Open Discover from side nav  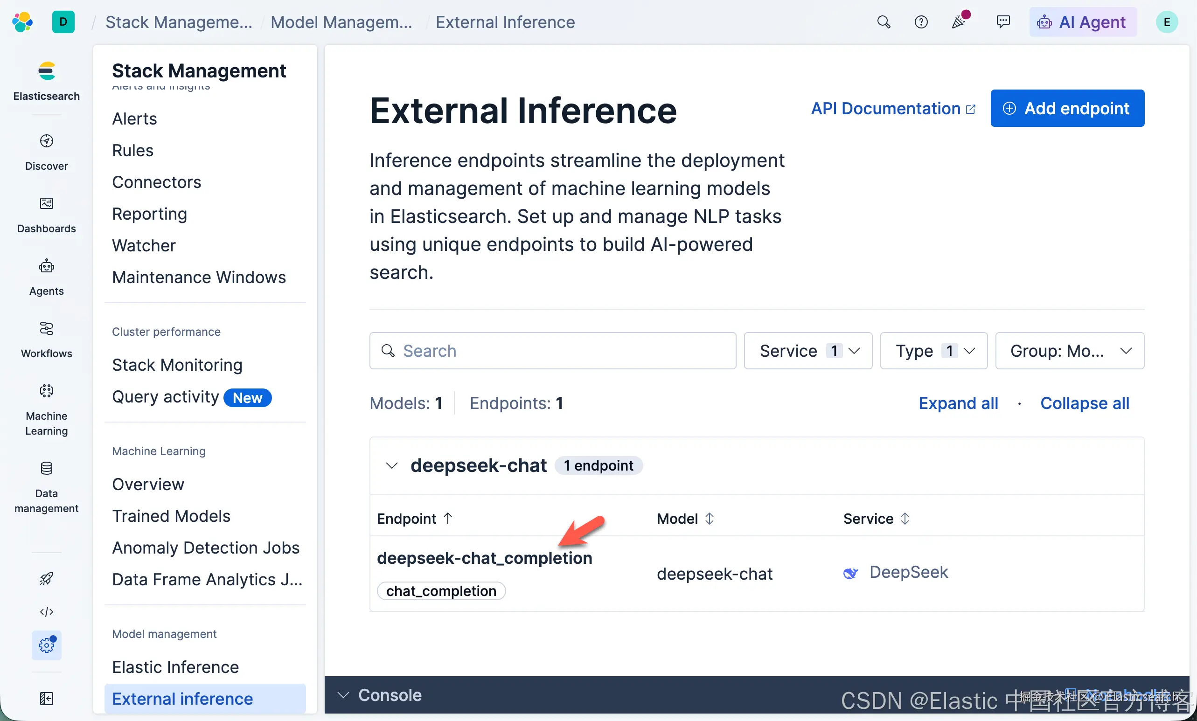[x=47, y=153]
